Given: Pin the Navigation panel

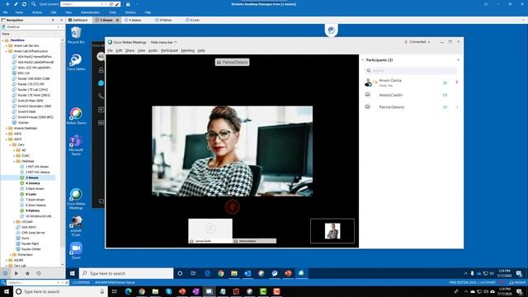Looking at the screenshot, I should 53,20.
